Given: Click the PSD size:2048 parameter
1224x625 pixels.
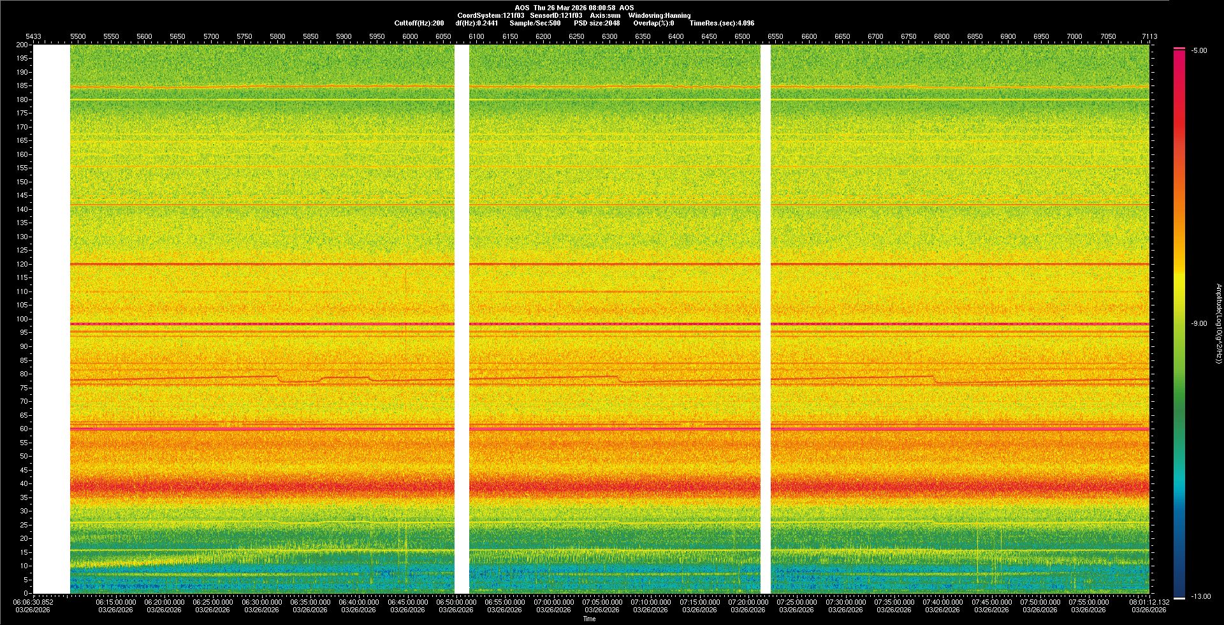Looking at the screenshot, I should [x=596, y=23].
